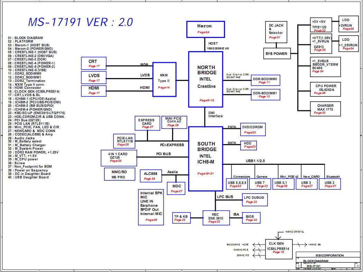Click index entry 36 : Screw

pyautogui.click(x=17, y=163)
